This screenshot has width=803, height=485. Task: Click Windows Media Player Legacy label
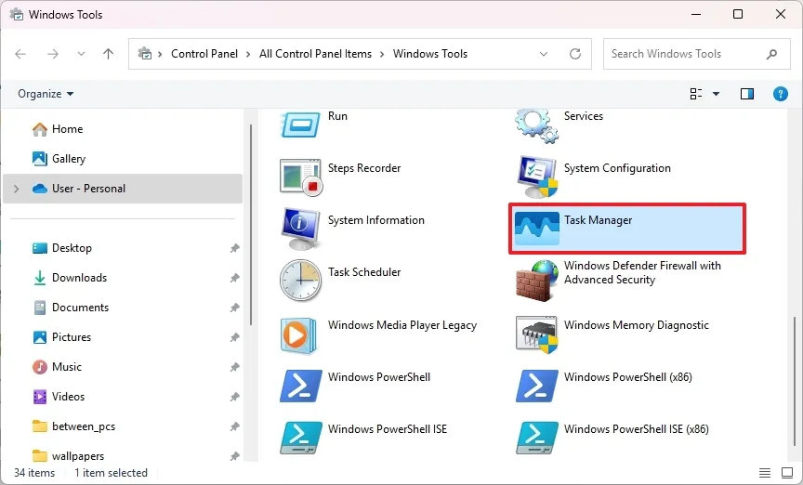(402, 325)
